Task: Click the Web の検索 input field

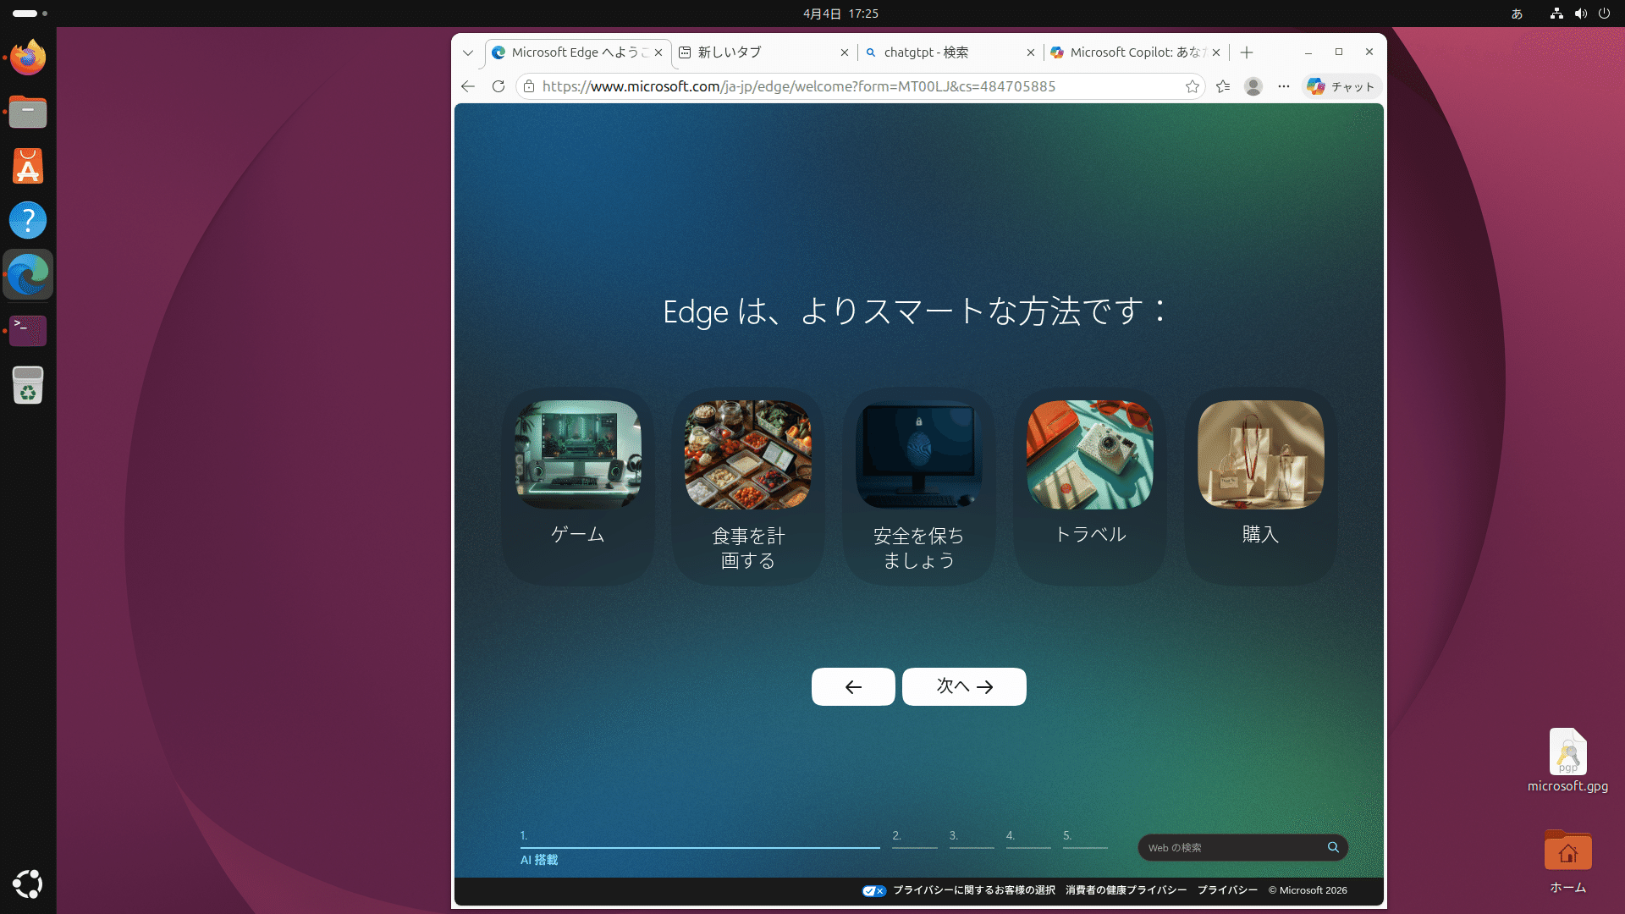Action: (1231, 847)
